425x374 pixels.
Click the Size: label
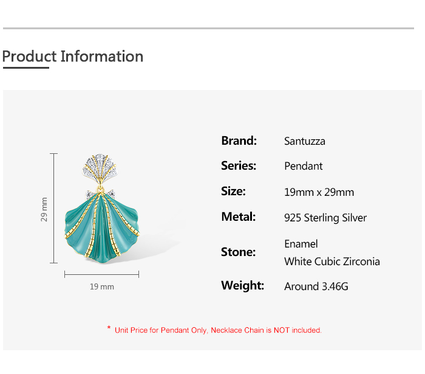point(233,191)
